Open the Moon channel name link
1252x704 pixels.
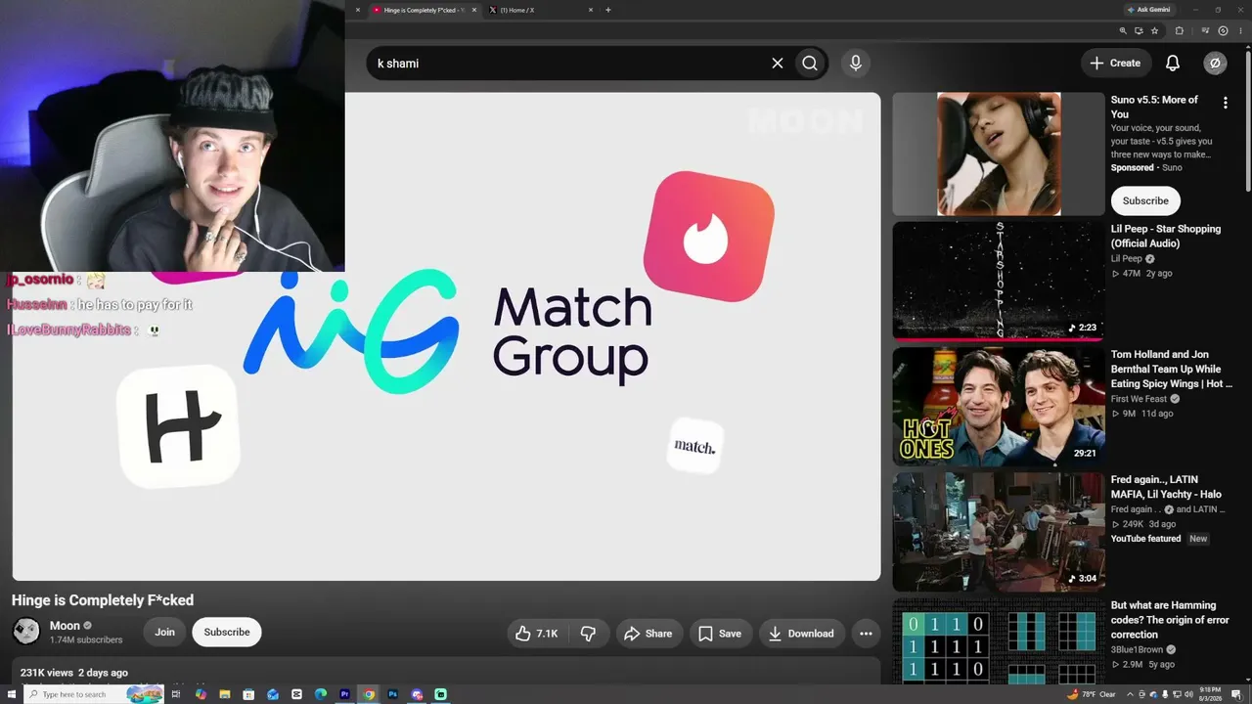pyautogui.click(x=65, y=626)
